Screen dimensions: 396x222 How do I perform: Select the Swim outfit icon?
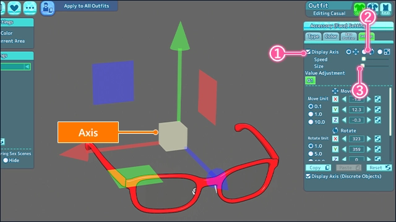click(x=385, y=9)
